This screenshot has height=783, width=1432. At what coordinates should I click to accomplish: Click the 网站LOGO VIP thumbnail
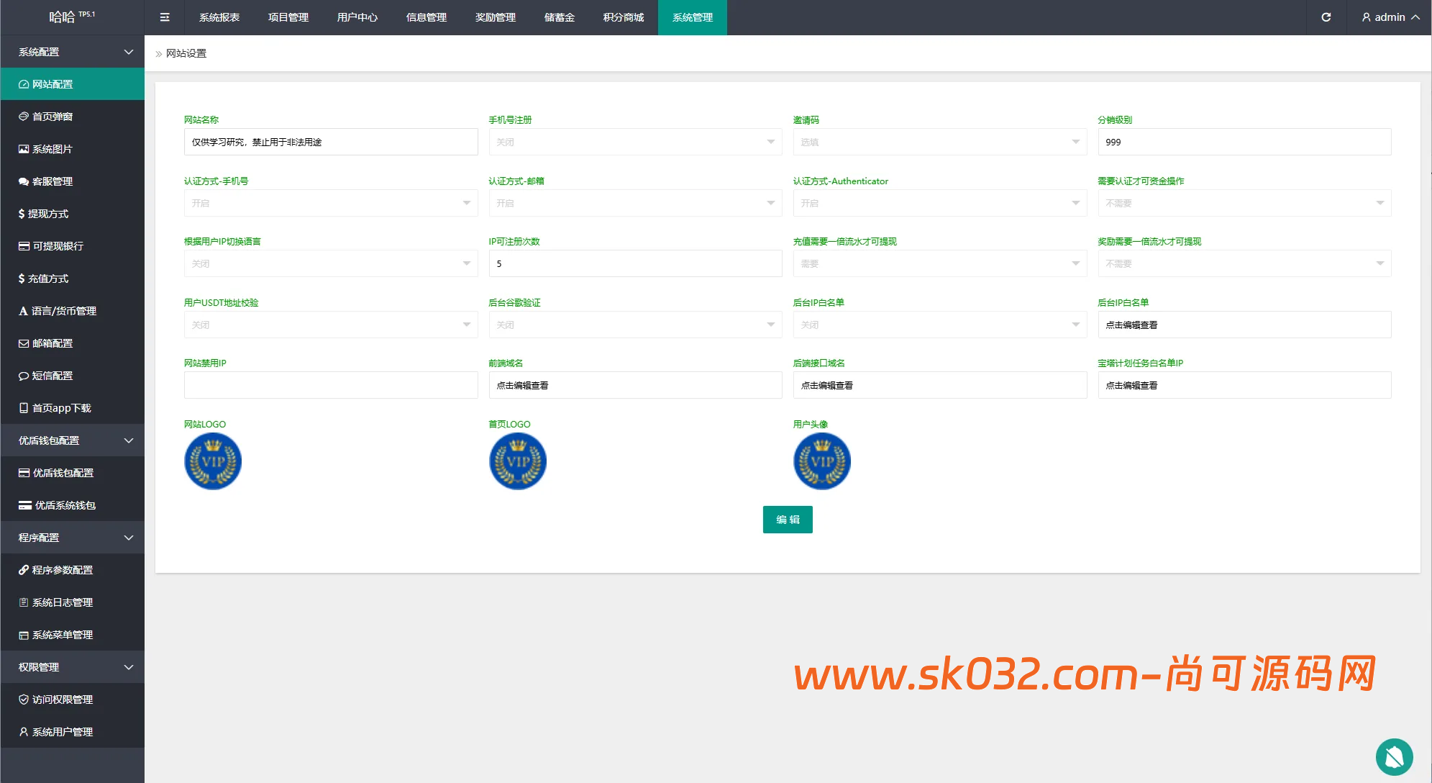pos(213,461)
